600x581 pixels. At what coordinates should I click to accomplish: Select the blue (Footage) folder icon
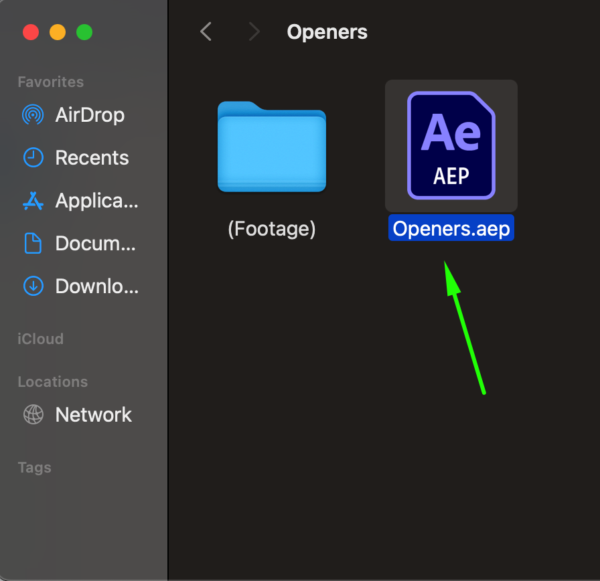(x=272, y=147)
